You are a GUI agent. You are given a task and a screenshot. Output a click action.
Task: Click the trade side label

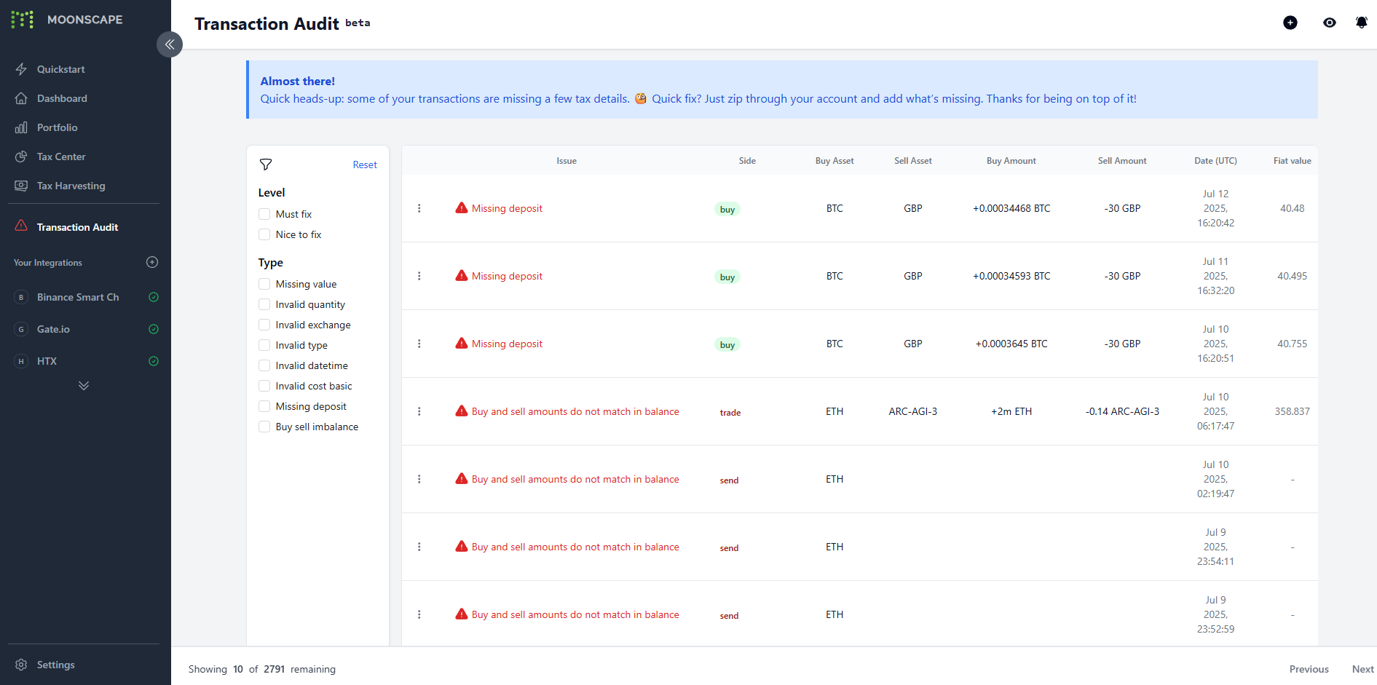[x=730, y=413]
